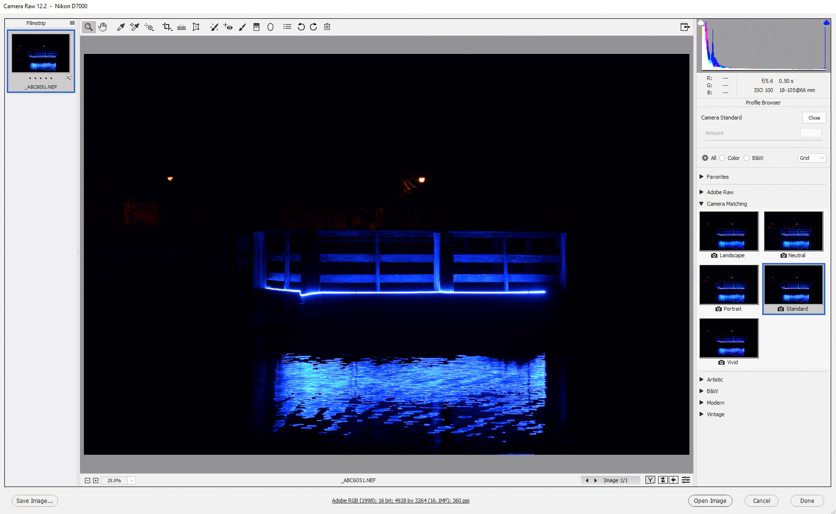Select the White Balance eyedropper tool
This screenshot has width=836, height=514.
[x=121, y=27]
